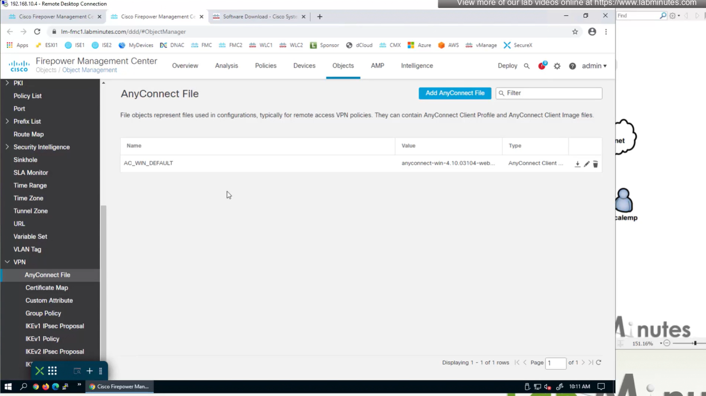Click the zoom slider handle
This screenshot has height=396, width=706.
(695, 343)
